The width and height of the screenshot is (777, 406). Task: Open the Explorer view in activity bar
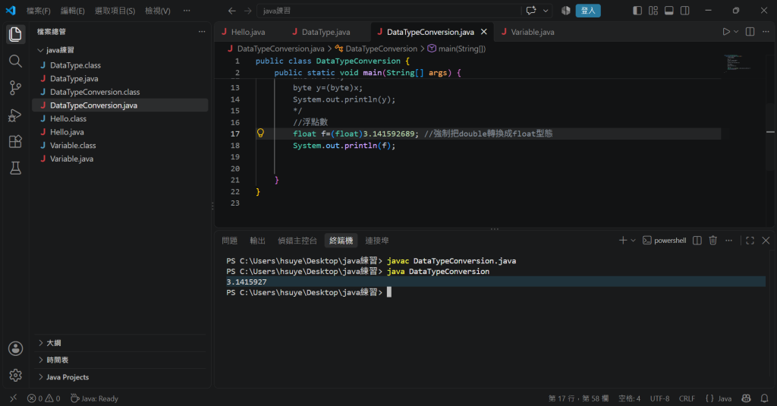(15, 34)
